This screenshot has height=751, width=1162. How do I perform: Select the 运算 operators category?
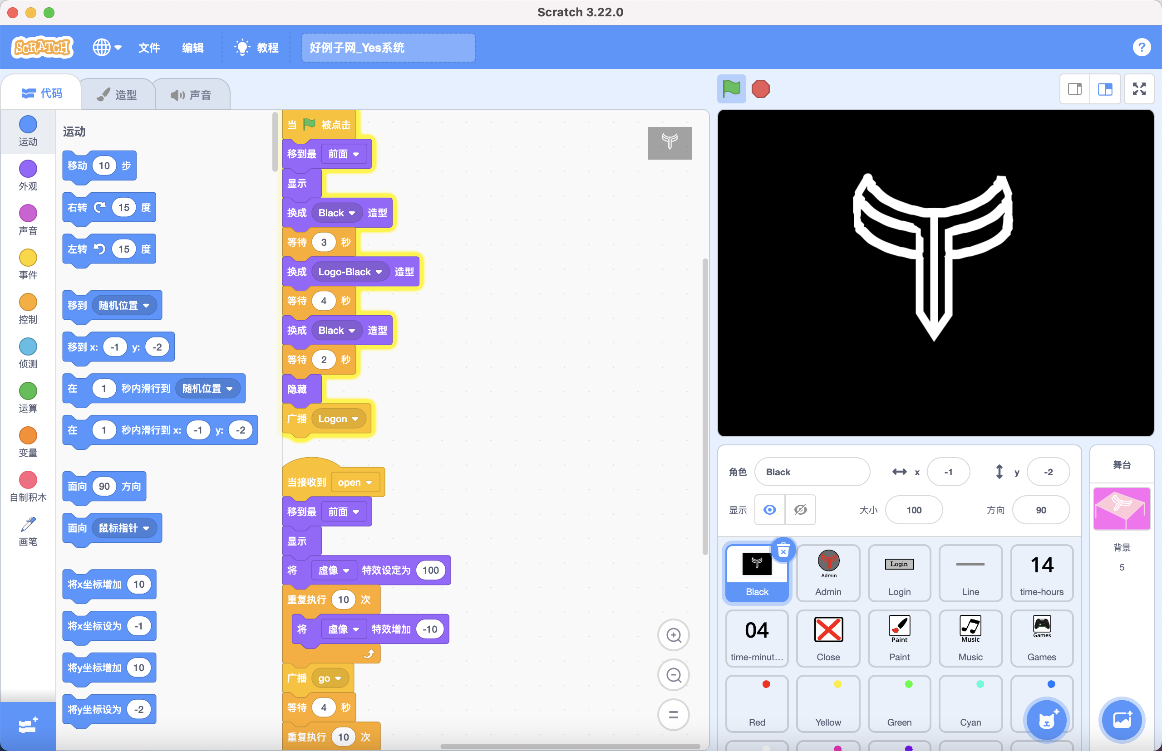pos(28,397)
